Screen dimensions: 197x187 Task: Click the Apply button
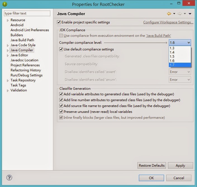click(x=181, y=166)
